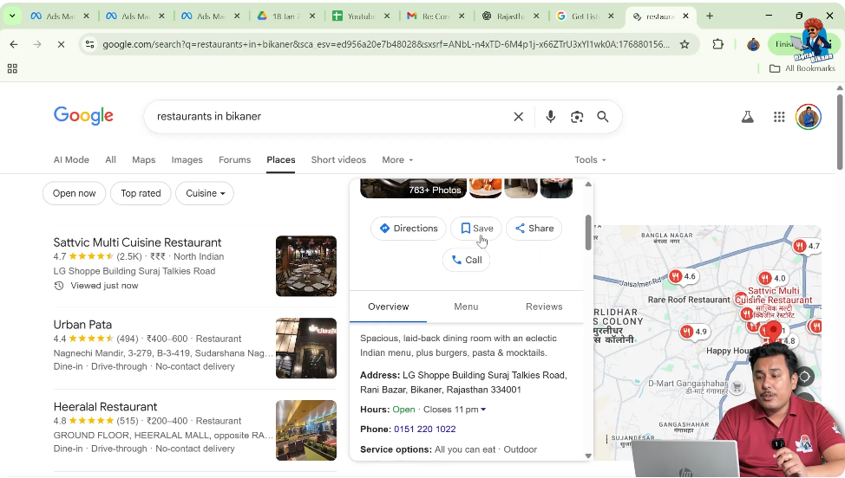The height and width of the screenshot is (478, 845).
Task: Click phone number 0151 220 1022
Action: coord(424,429)
